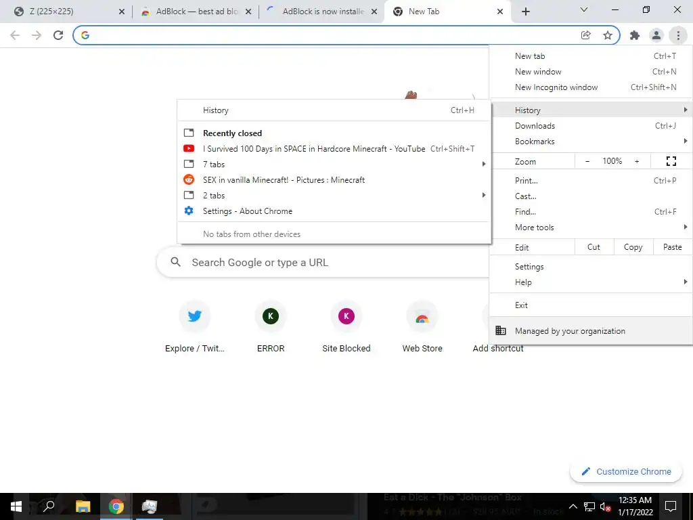Click the Reddit icon in recently closed
The height and width of the screenshot is (520, 693).
[x=189, y=179]
